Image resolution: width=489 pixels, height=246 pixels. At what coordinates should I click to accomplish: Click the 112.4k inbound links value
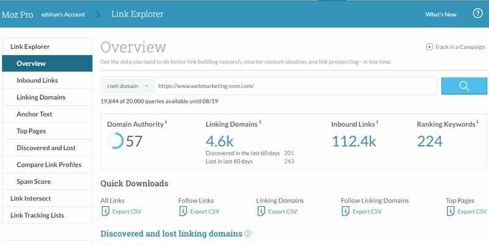pyautogui.click(x=354, y=141)
